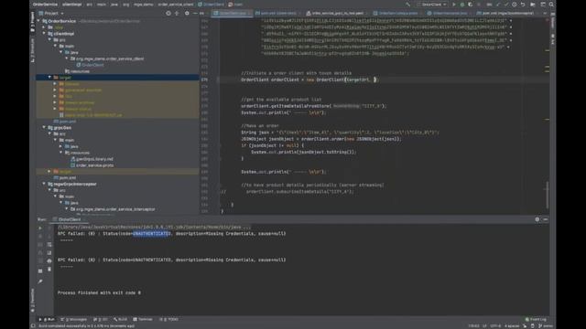Collapse org.mgw_demo.order_service_client package

click(67, 58)
